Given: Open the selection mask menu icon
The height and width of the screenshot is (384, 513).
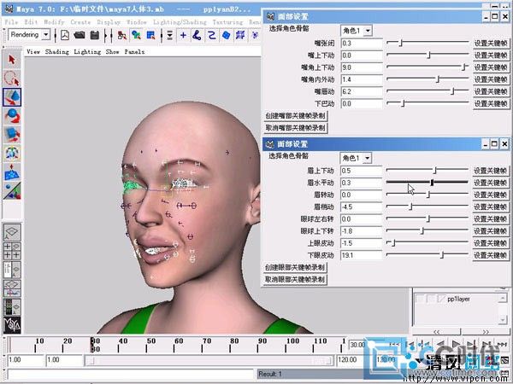Looking at the screenshot, I should [169, 35].
